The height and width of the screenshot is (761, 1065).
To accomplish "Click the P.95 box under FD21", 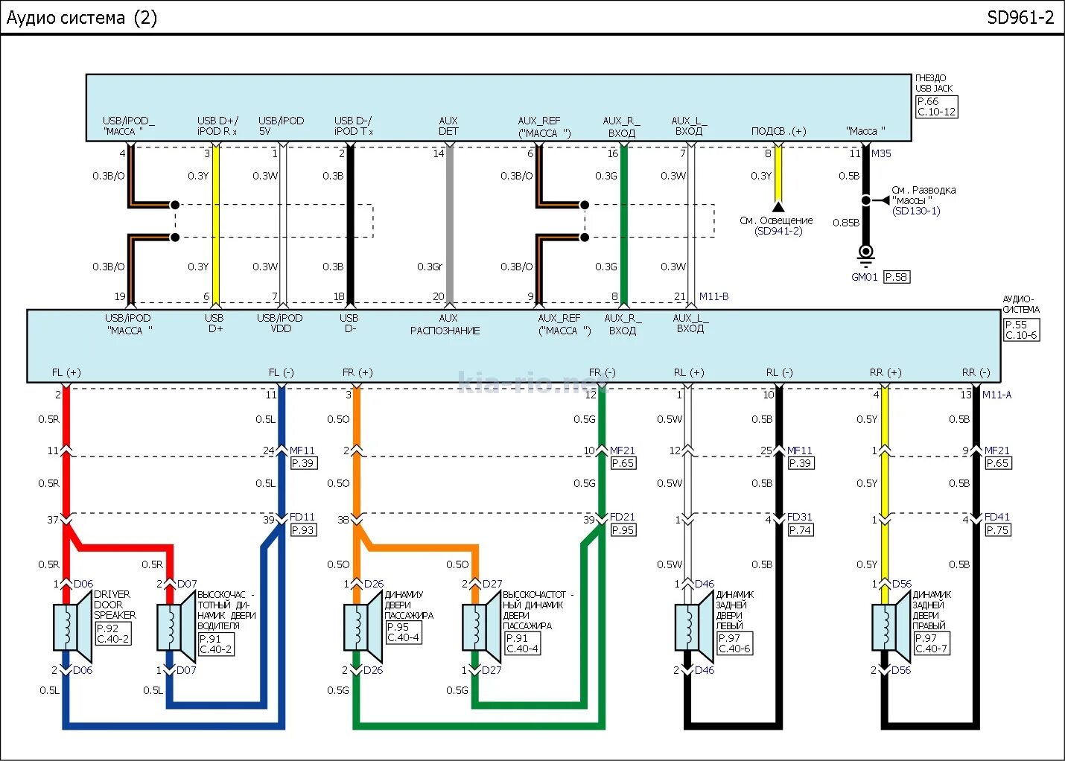I will point(623,530).
